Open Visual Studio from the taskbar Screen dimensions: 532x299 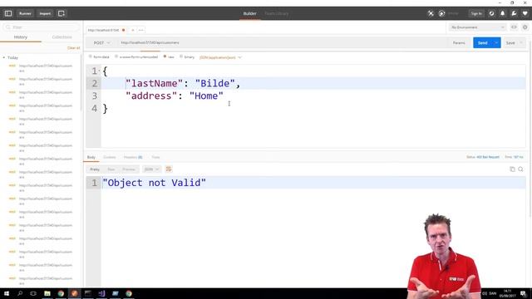pos(101,293)
